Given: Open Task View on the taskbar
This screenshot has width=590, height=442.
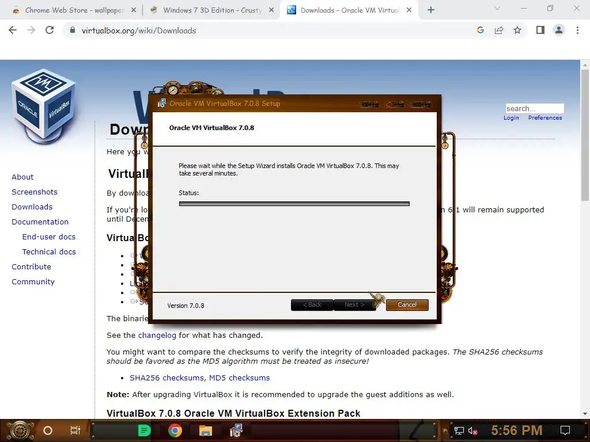Looking at the screenshot, I should [75, 430].
